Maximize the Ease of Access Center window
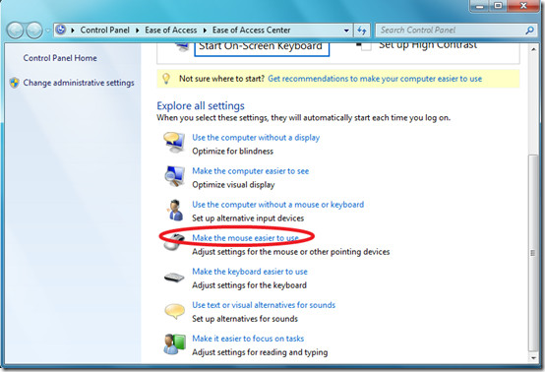545x372 pixels. point(498,6)
